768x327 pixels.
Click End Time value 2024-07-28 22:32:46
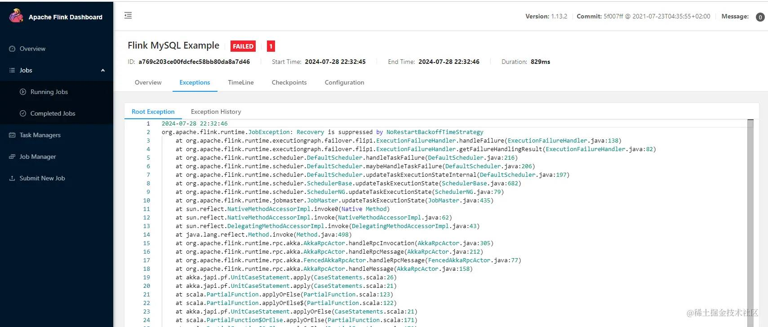click(x=449, y=62)
